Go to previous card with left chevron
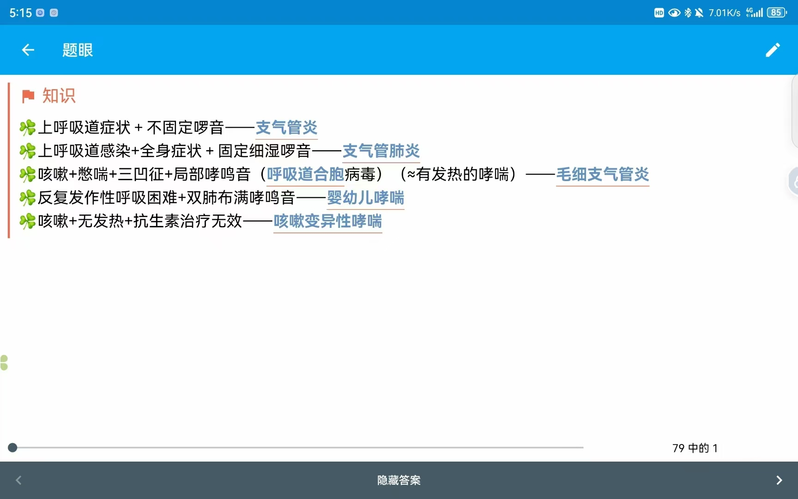This screenshot has width=798, height=499. click(18, 480)
